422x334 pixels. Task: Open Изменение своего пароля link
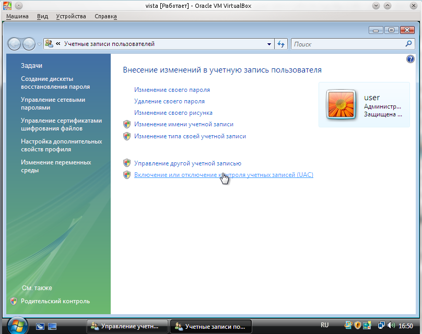(x=171, y=90)
